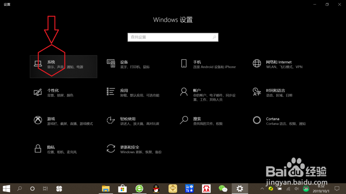
Task: Click the green 39 tray badge
Action: (x=306, y=188)
